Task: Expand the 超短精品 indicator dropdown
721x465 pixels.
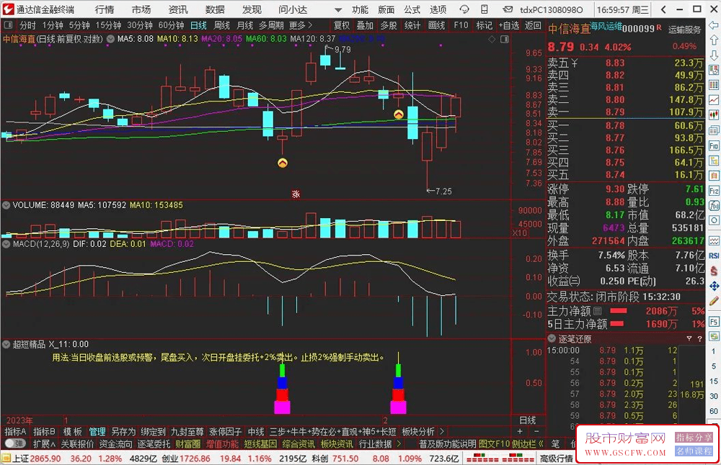Action: [x=6, y=344]
